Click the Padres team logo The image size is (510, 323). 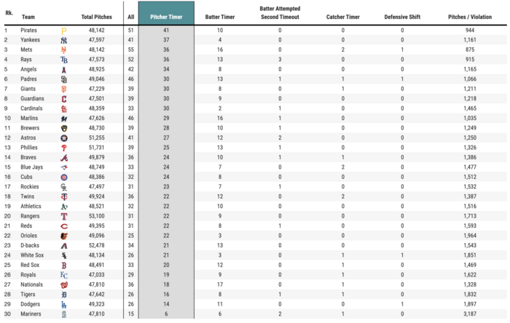click(x=64, y=79)
